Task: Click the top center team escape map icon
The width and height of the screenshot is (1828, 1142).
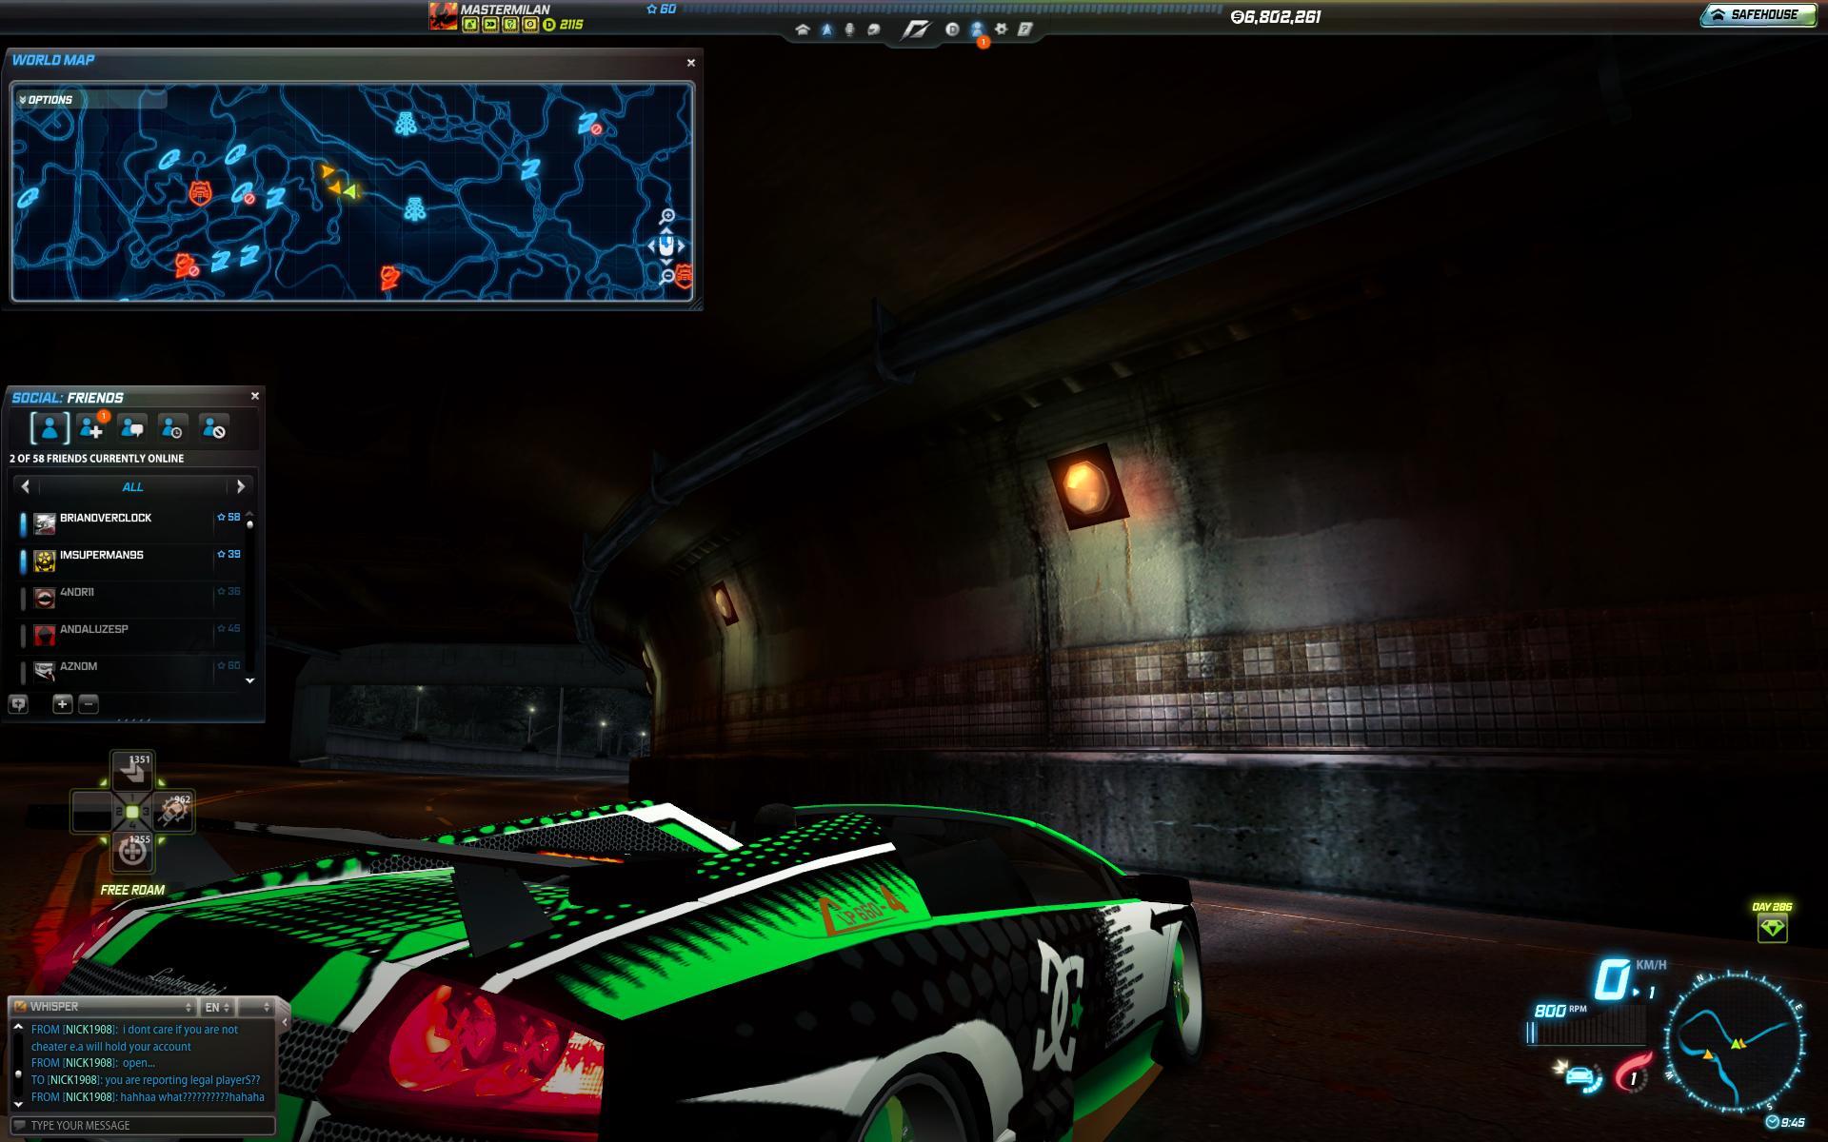Action: tap(406, 124)
